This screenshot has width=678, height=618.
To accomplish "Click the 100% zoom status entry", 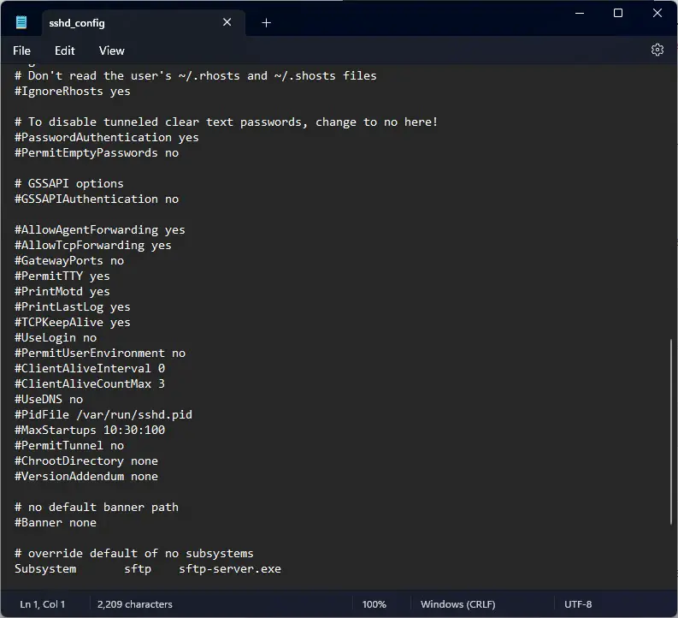I will [374, 604].
